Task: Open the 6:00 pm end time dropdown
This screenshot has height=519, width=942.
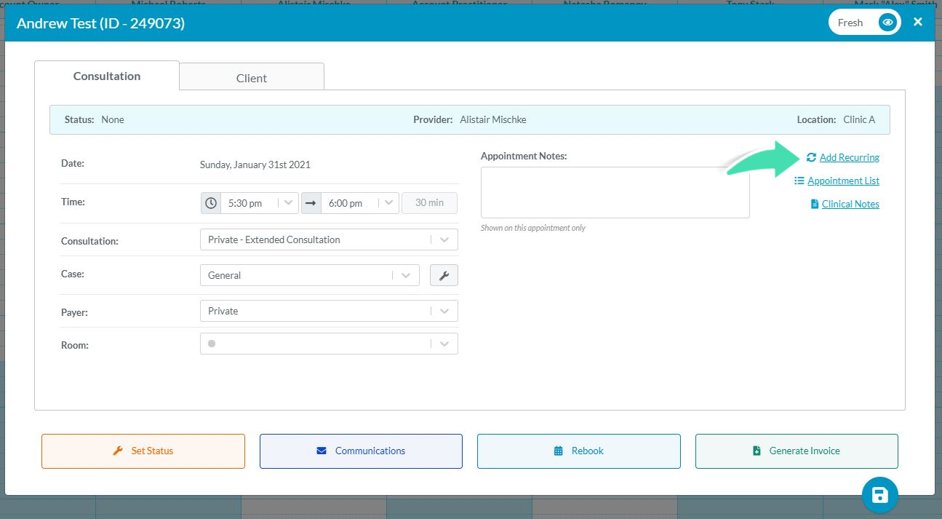Action: pyautogui.click(x=359, y=203)
